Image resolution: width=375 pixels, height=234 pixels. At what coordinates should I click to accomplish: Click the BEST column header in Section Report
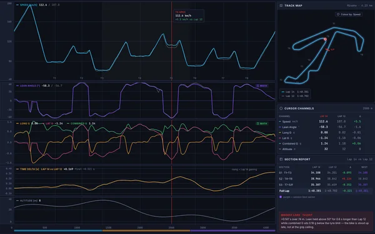[364, 167]
